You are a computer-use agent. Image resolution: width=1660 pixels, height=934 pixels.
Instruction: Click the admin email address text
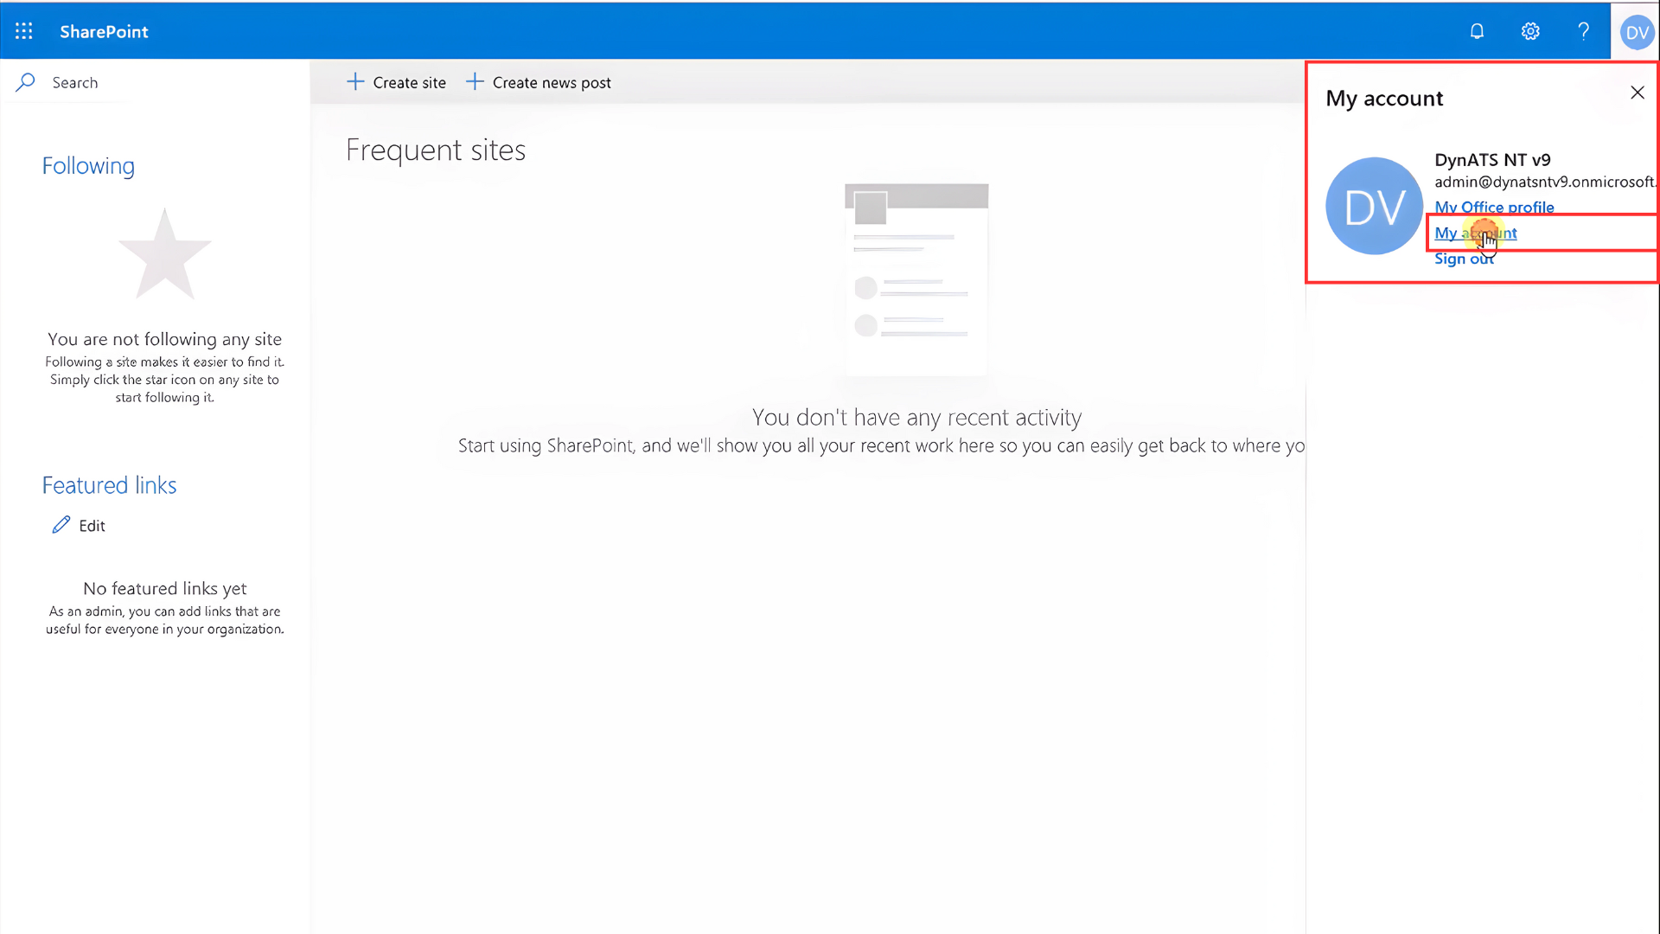click(1545, 182)
